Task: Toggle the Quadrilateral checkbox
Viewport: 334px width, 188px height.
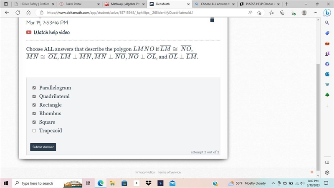Action: tap(34, 97)
